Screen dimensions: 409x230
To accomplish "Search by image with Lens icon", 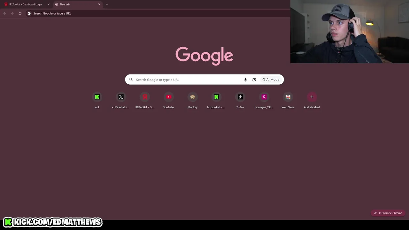I will click(254, 80).
